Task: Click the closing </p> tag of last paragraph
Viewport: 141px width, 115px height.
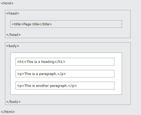Action: point(72,86)
